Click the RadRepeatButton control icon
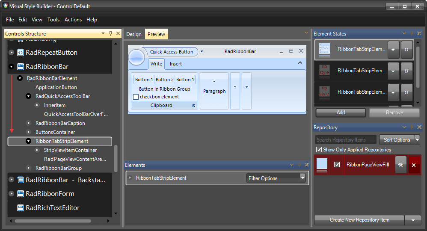 click(21, 53)
